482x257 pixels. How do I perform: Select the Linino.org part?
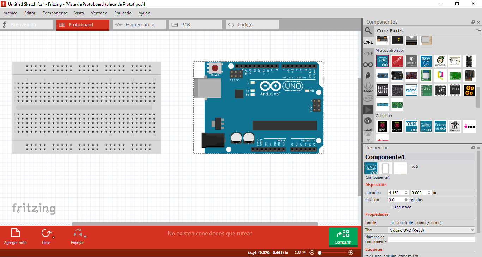455,126
